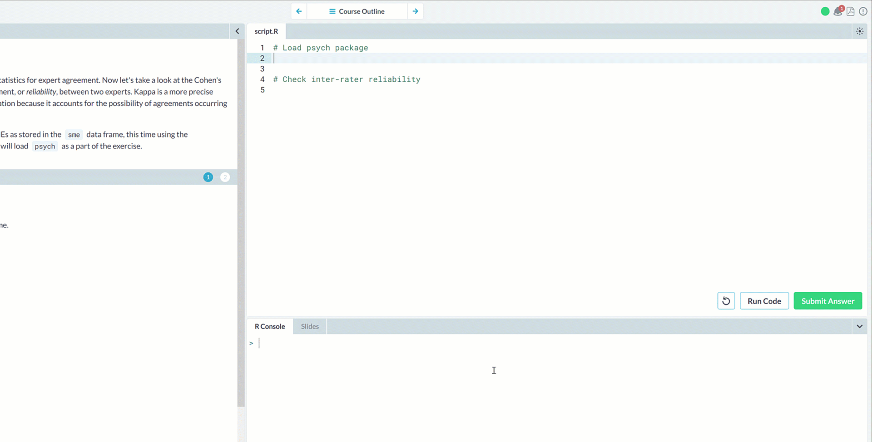
Task: Collapse the instructions panel with chevron
Action: pos(237,31)
